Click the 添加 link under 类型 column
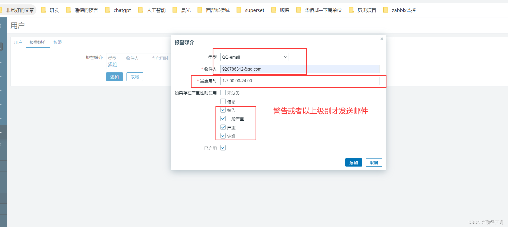 [112, 64]
